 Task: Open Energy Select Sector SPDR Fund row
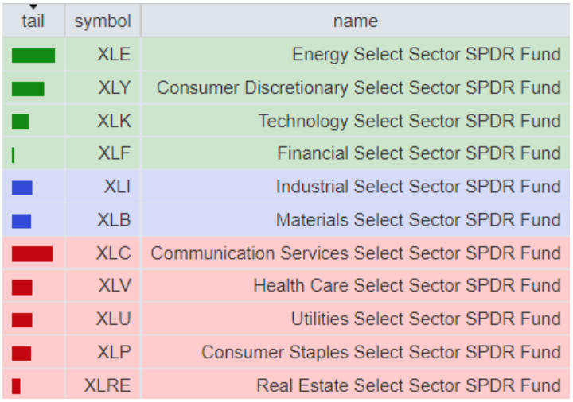point(426,55)
